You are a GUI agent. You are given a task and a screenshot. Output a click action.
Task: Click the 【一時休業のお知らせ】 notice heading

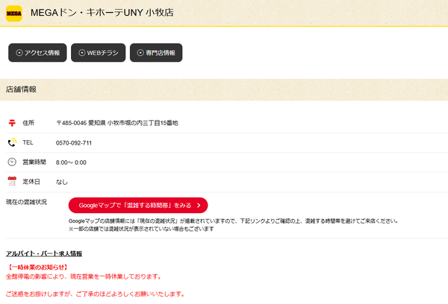pyautogui.click(x=37, y=267)
